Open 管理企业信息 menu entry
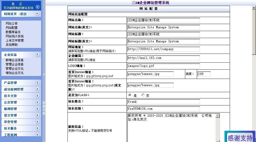Image resolution: width=256 pixels, height=142 pixels. [x=14, y=64]
